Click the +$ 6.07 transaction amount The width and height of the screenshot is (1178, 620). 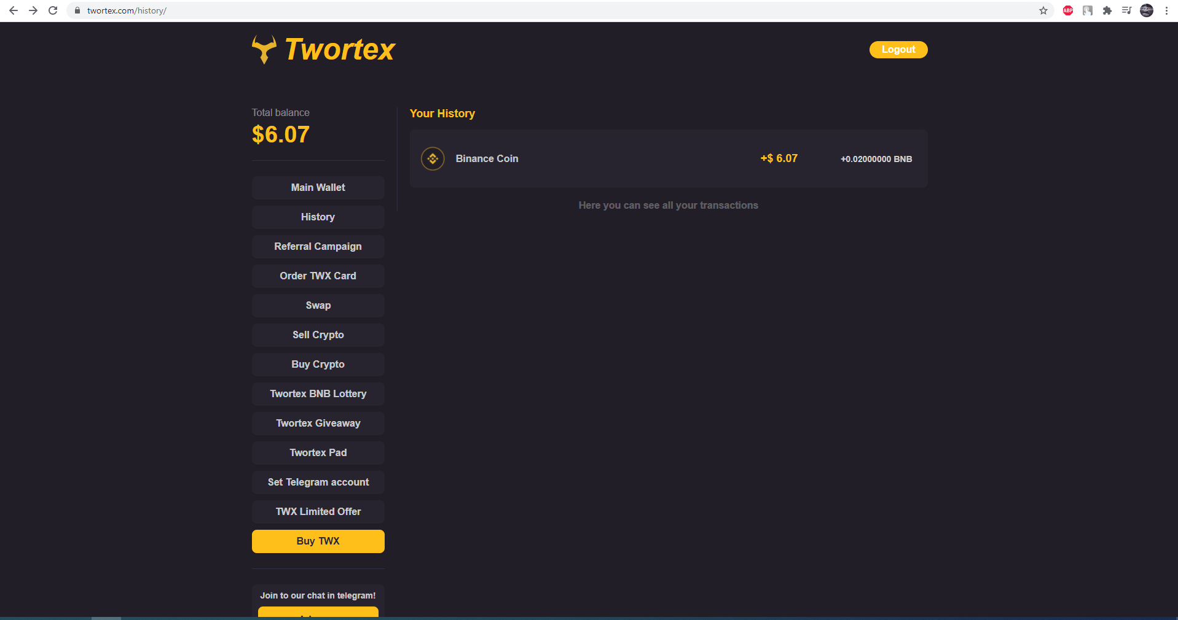[779, 158]
